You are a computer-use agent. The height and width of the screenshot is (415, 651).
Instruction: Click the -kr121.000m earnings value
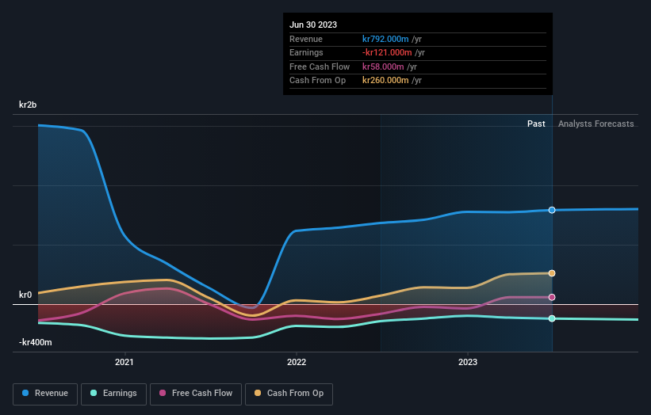click(387, 52)
